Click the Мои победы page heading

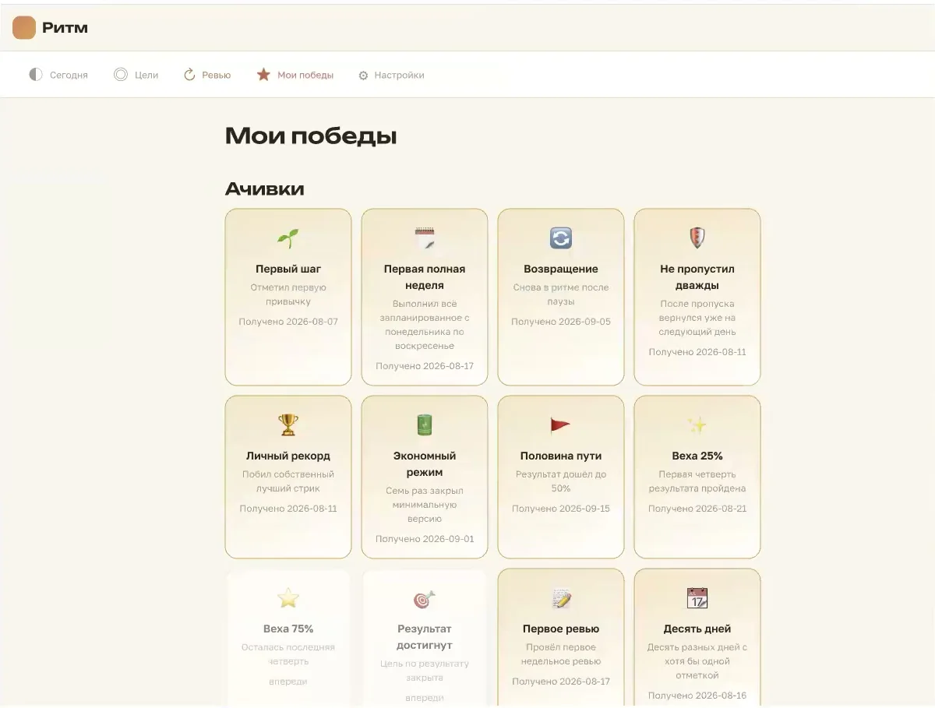pos(311,136)
